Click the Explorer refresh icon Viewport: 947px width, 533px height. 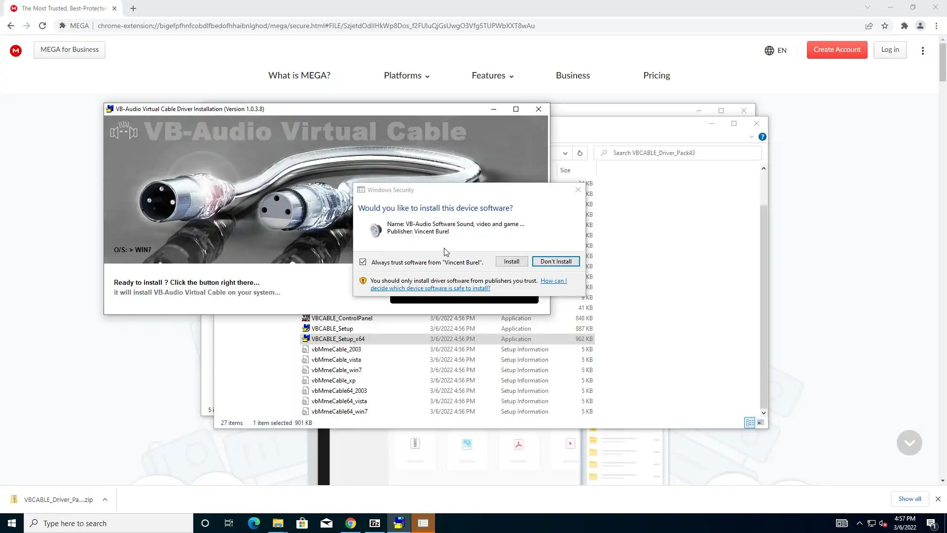[580, 153]
